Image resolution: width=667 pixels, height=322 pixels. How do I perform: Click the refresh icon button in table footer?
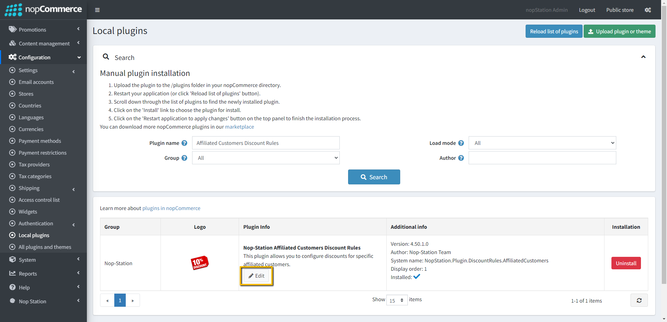pos(639,301)
